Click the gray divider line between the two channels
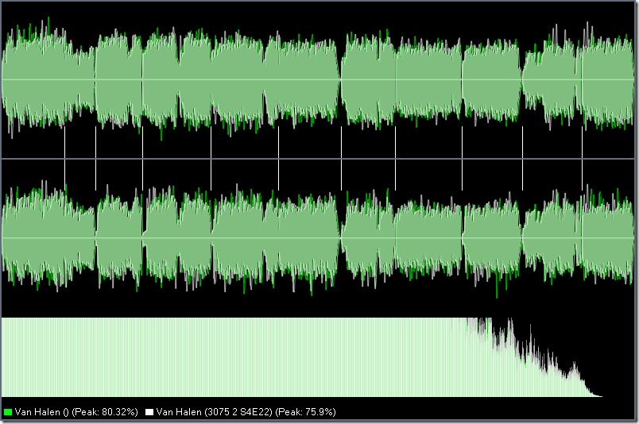The width and height of the screenshot is (639, 424). tap(318, 159)
